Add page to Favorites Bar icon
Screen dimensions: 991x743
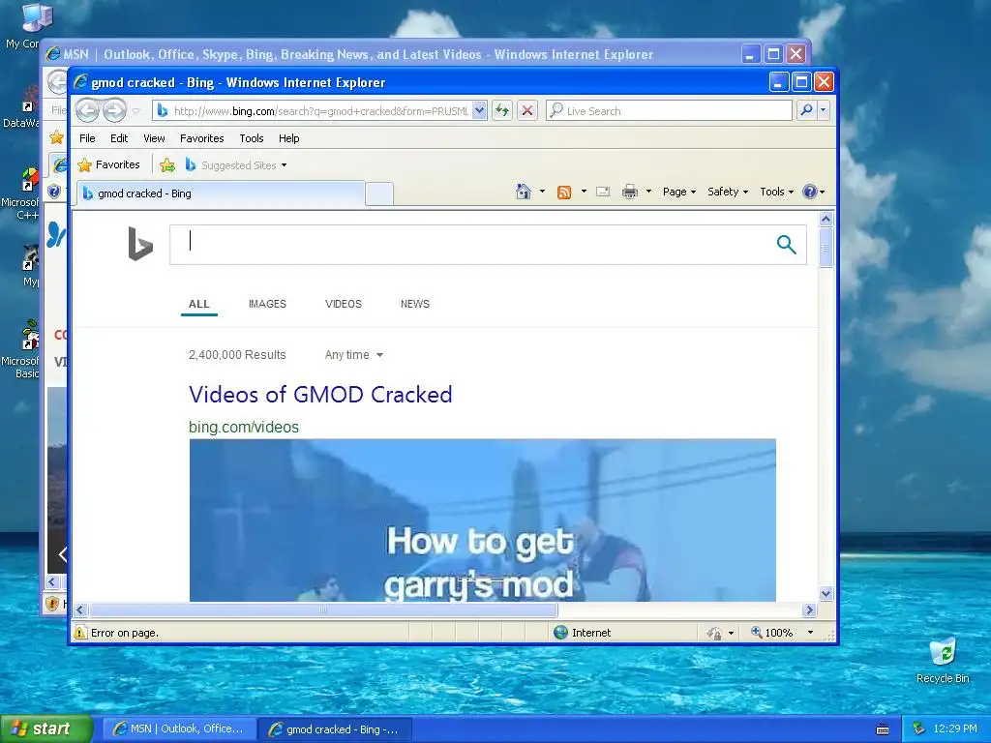(167, 164)
